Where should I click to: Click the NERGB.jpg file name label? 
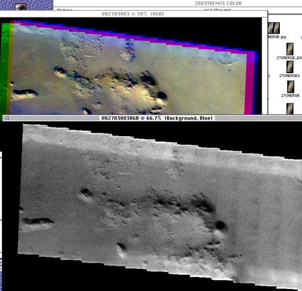pyautogui.click(x=277, y=37)
